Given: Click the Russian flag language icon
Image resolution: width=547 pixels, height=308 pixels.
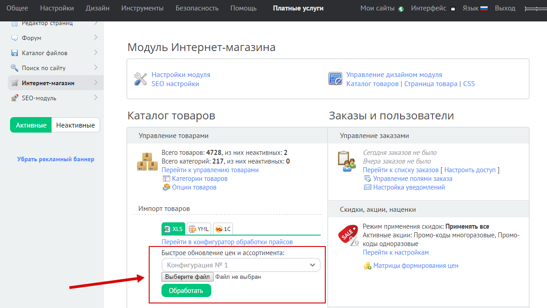Looking at the screenshot, I should 484,9.
